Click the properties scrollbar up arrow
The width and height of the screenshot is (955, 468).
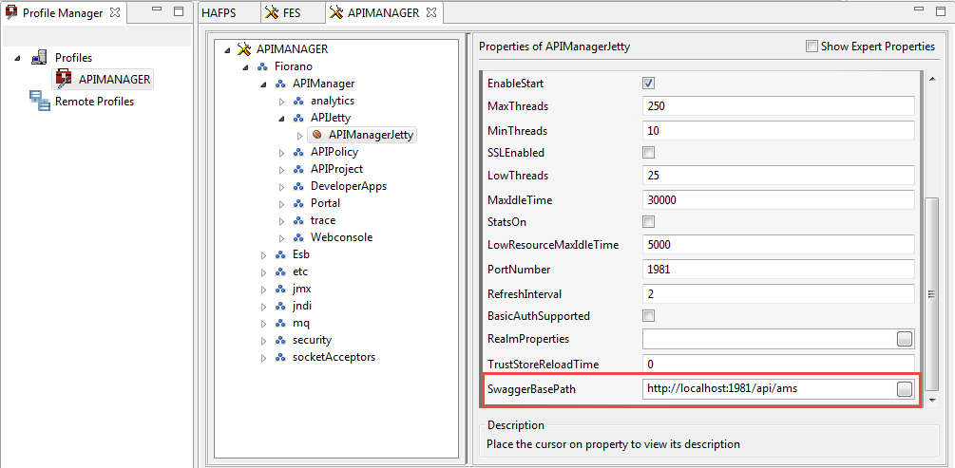tap(931, 78)
